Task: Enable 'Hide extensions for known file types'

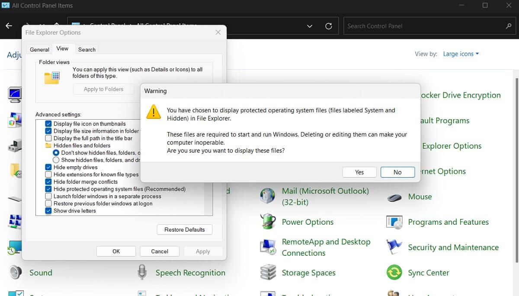Action: click(48, 175)
